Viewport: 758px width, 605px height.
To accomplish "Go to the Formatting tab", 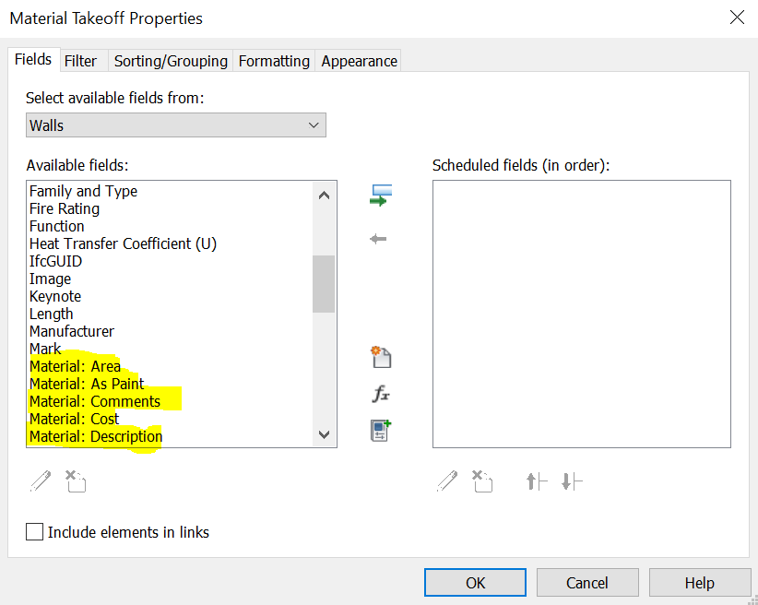I will (274, 61).
